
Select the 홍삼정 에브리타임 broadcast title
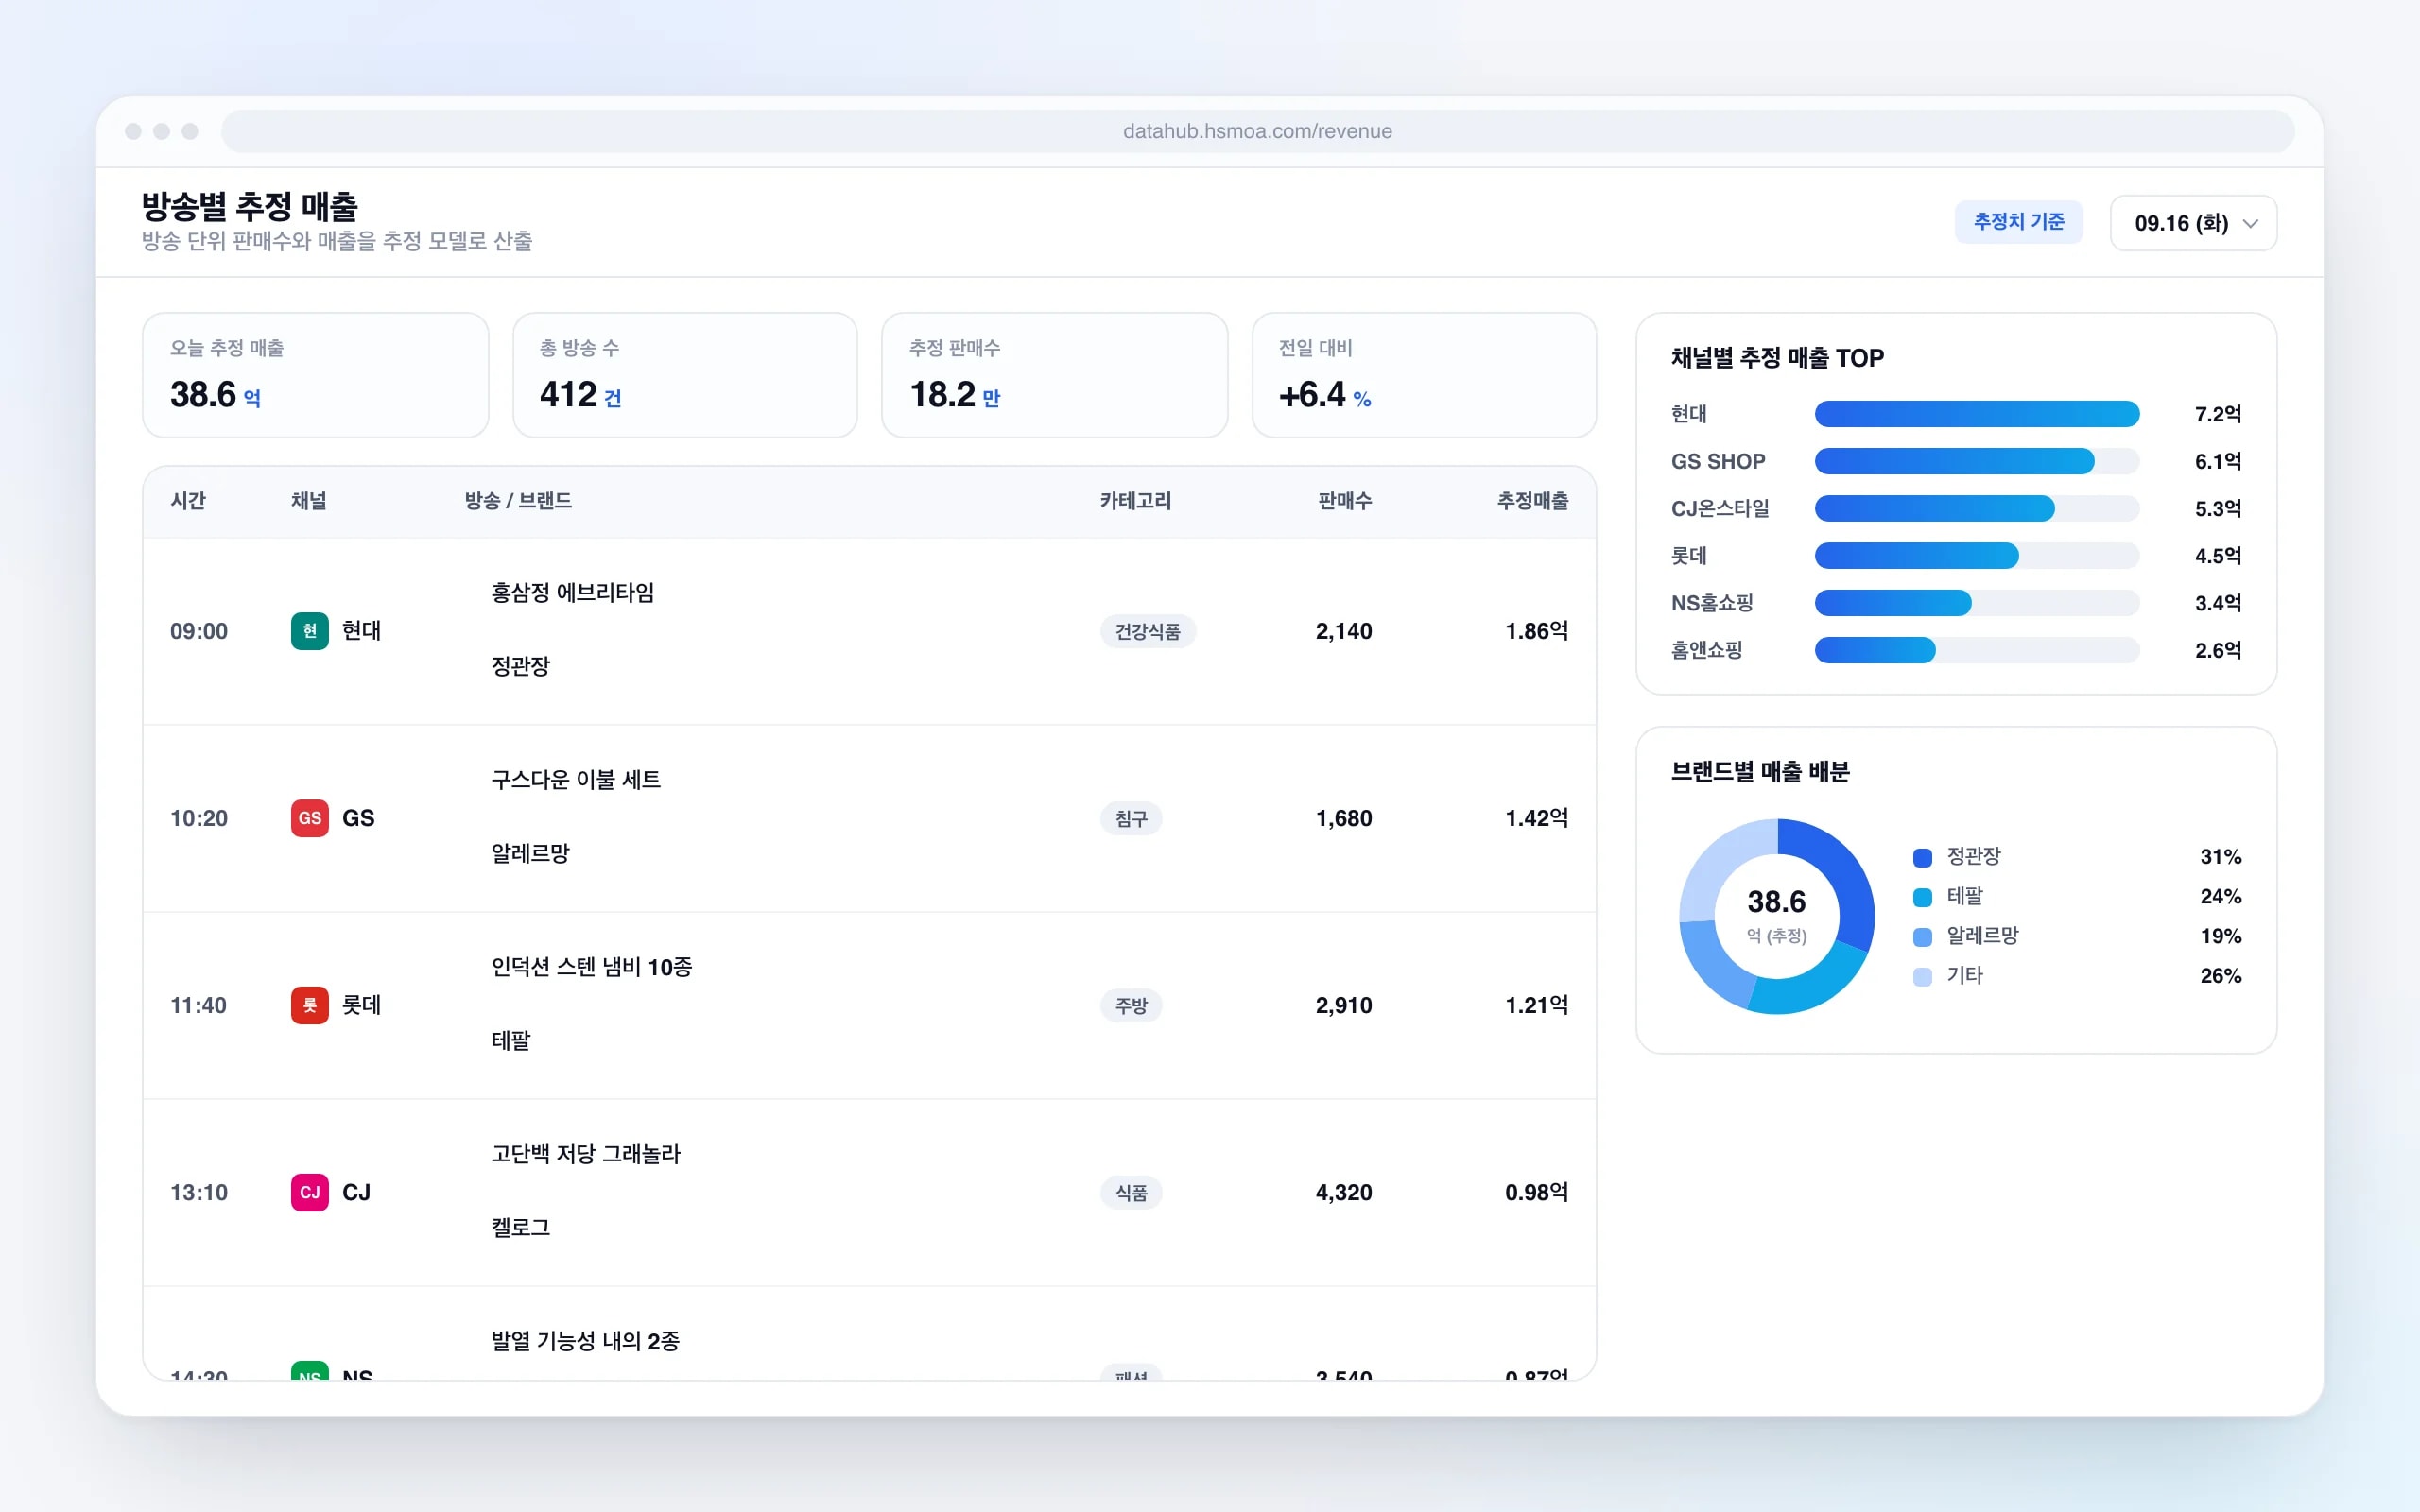[x=572, y=593]
